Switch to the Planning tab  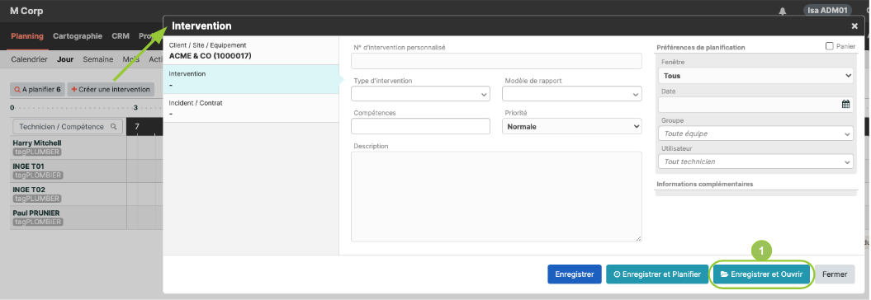(27, 36)
